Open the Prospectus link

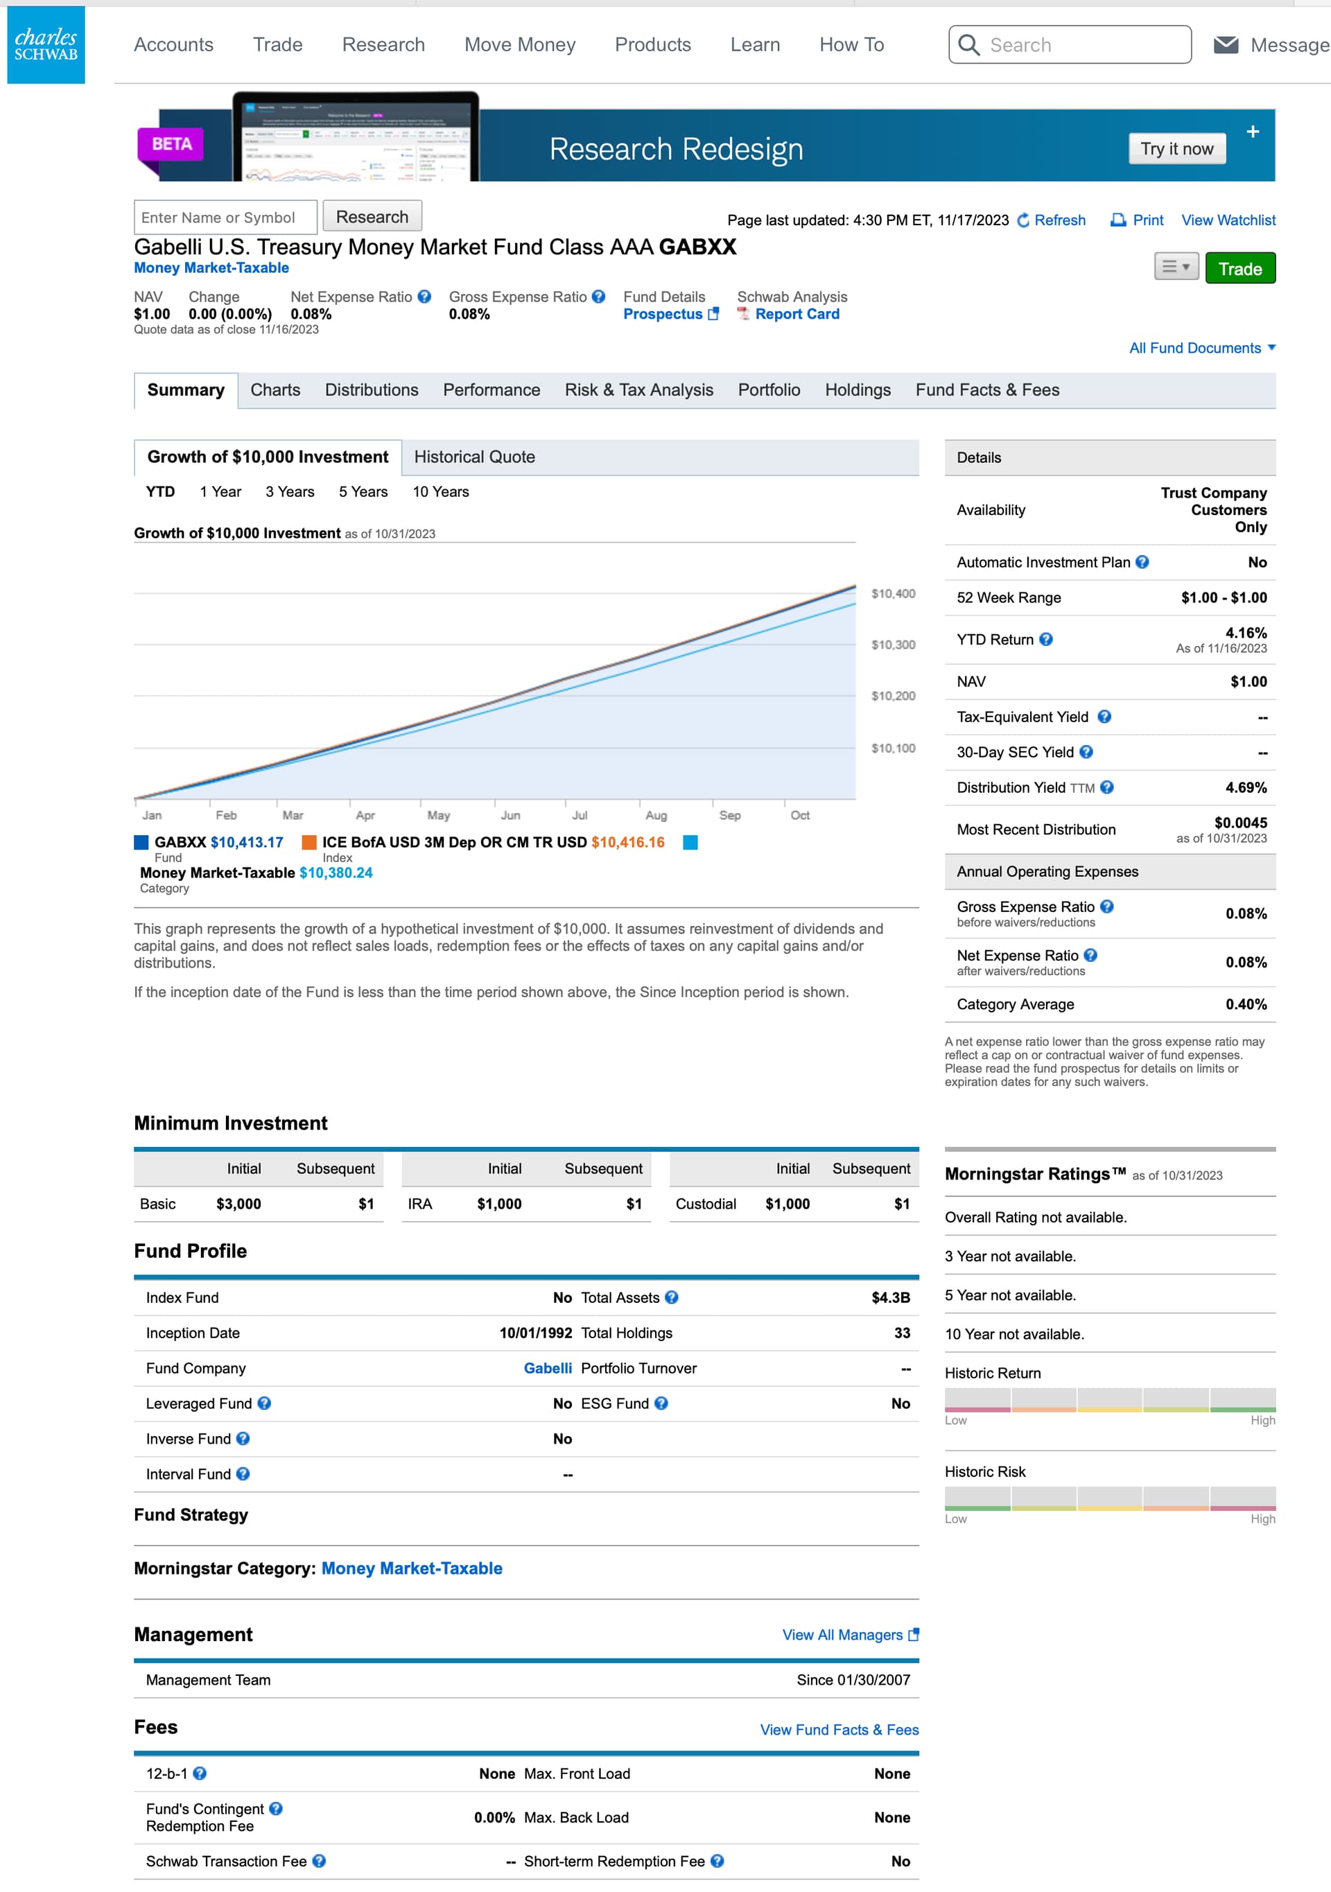pyautogui.click(x=671, y=314)
